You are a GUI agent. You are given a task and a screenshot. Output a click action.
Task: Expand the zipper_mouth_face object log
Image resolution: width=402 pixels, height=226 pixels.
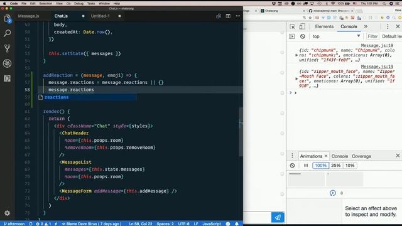(x=296, y=78)
